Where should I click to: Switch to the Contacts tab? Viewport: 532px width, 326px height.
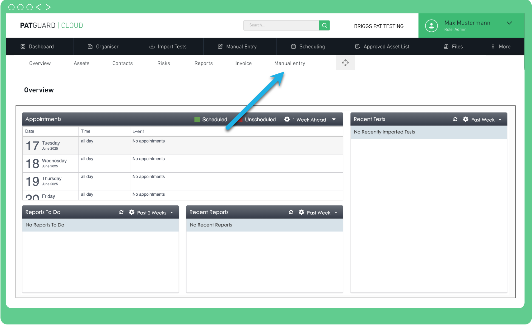[123, 63]
